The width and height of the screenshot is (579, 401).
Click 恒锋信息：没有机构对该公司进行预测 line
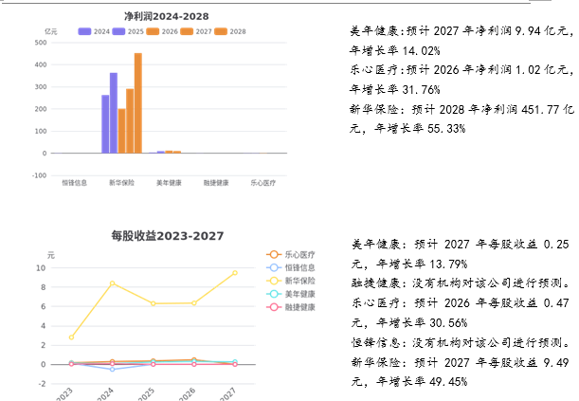click(x=461, y=342)
